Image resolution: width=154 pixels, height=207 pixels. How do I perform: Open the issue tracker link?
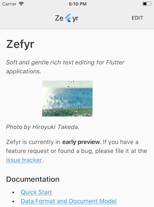24,160
